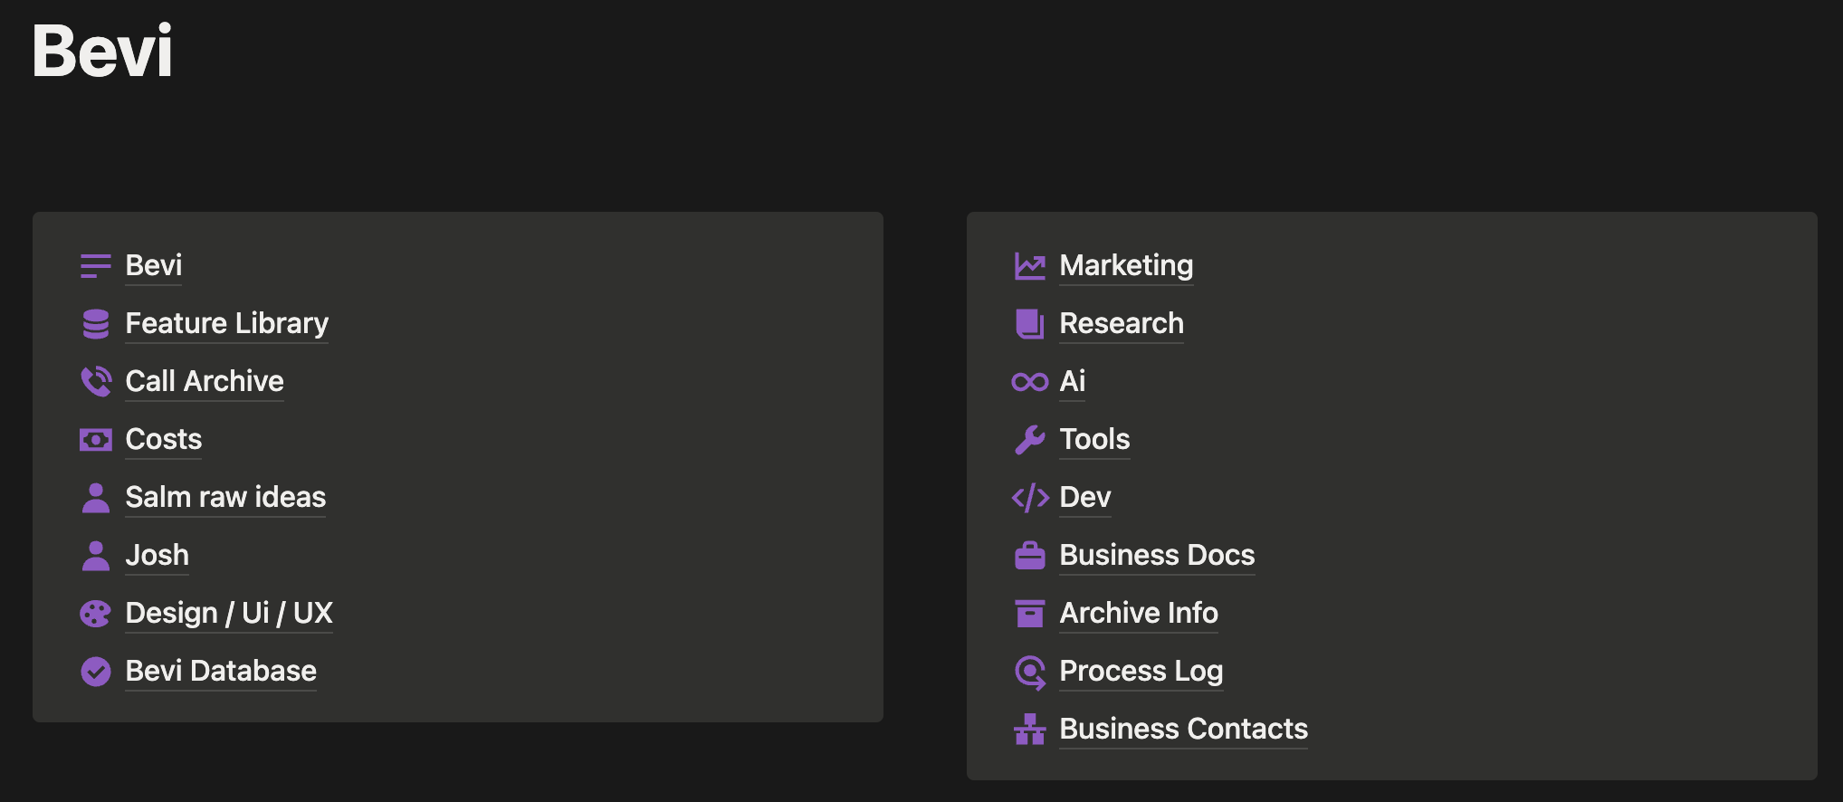1843x802 pixels.
Task: Click the palette icon beside Design / Ui / UX
Action: [95, 614]
